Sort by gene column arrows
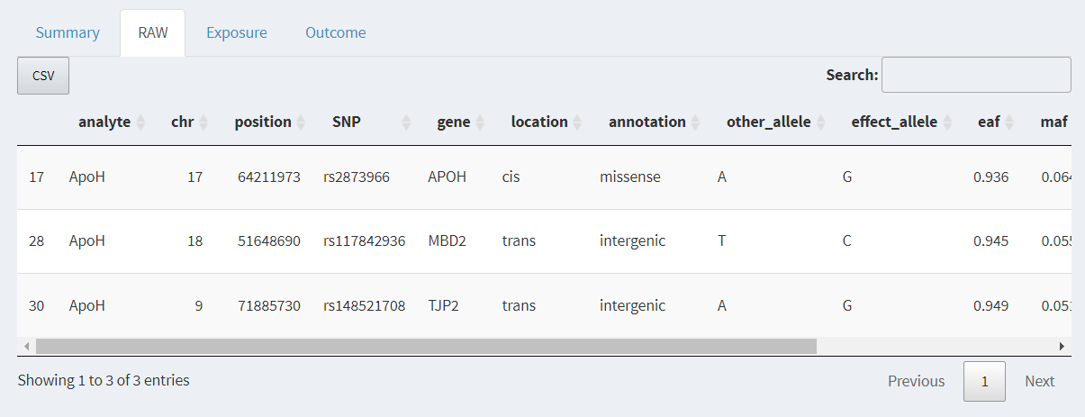Viewport: 1085px width, 417px height. (480, 122)
